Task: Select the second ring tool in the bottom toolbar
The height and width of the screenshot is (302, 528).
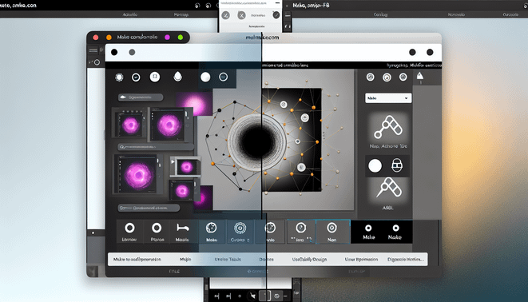Action: 157,232
